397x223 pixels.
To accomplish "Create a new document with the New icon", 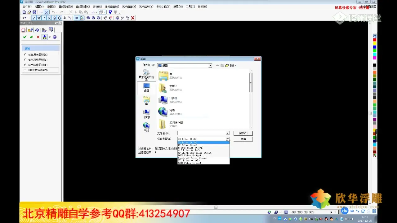I will (24, 12).
